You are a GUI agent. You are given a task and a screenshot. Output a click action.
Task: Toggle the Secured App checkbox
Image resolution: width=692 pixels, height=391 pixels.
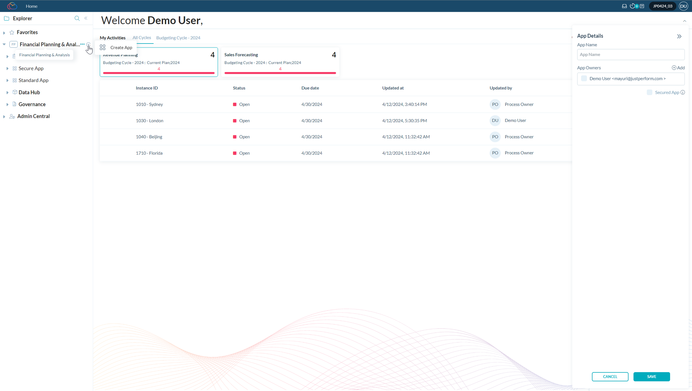point(649,92)
